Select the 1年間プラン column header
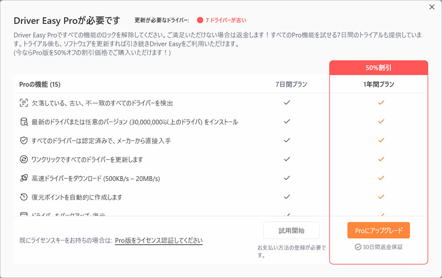 379,84
